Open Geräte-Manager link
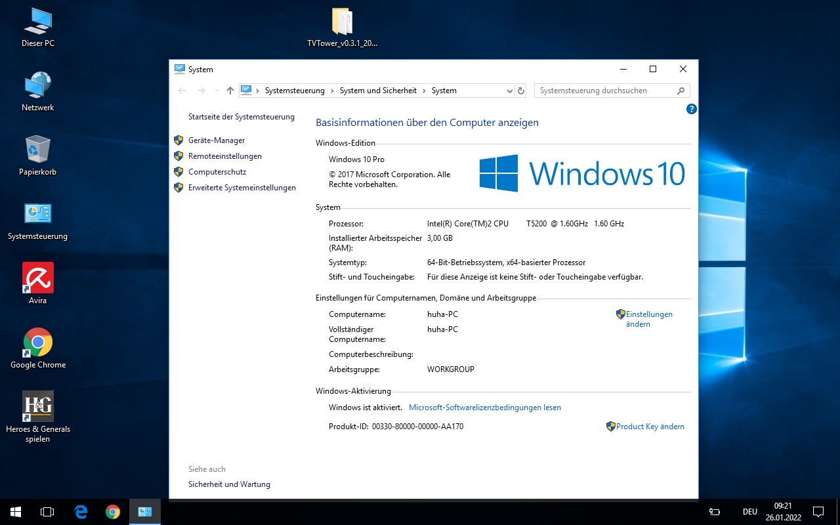Image resolution: width=840 pixels, height=525 pixels. [216, 140]
